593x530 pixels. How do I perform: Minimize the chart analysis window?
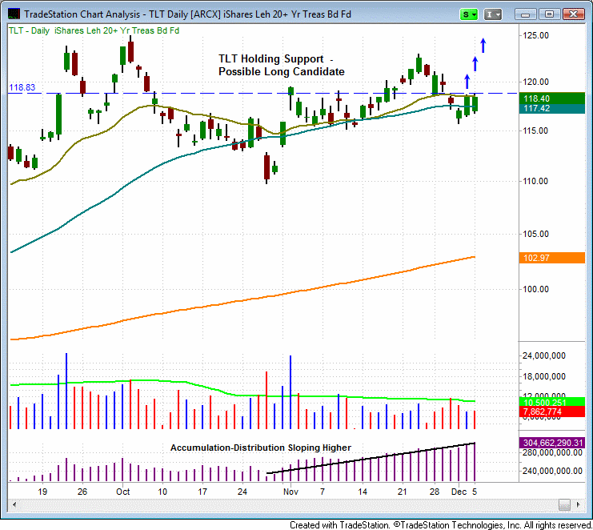(x=525, y=14)
